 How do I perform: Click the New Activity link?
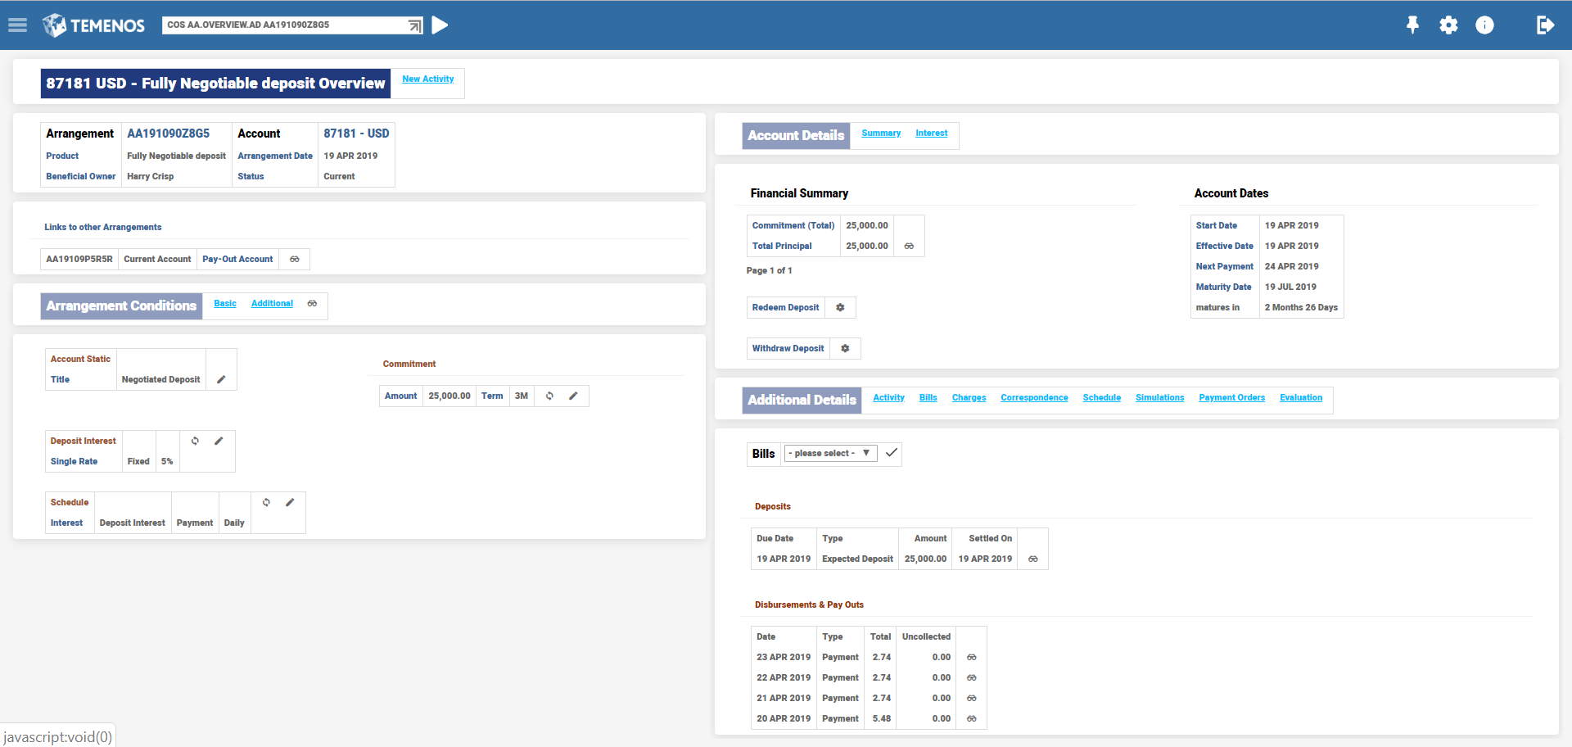point(427,79)
